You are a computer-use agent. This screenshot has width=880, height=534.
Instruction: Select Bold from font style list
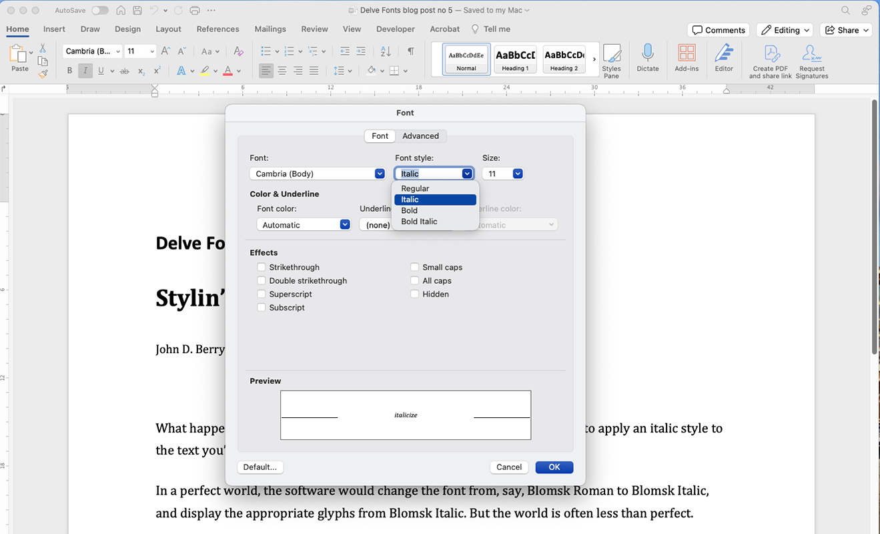pos(435,210)
